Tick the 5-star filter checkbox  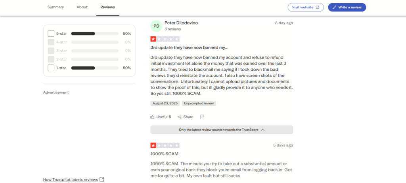pyautogui.click(x=51, y=34)
